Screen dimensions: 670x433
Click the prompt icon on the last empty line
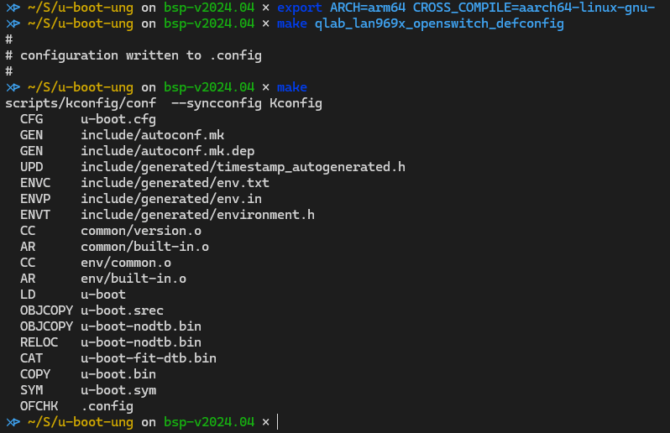13,422
